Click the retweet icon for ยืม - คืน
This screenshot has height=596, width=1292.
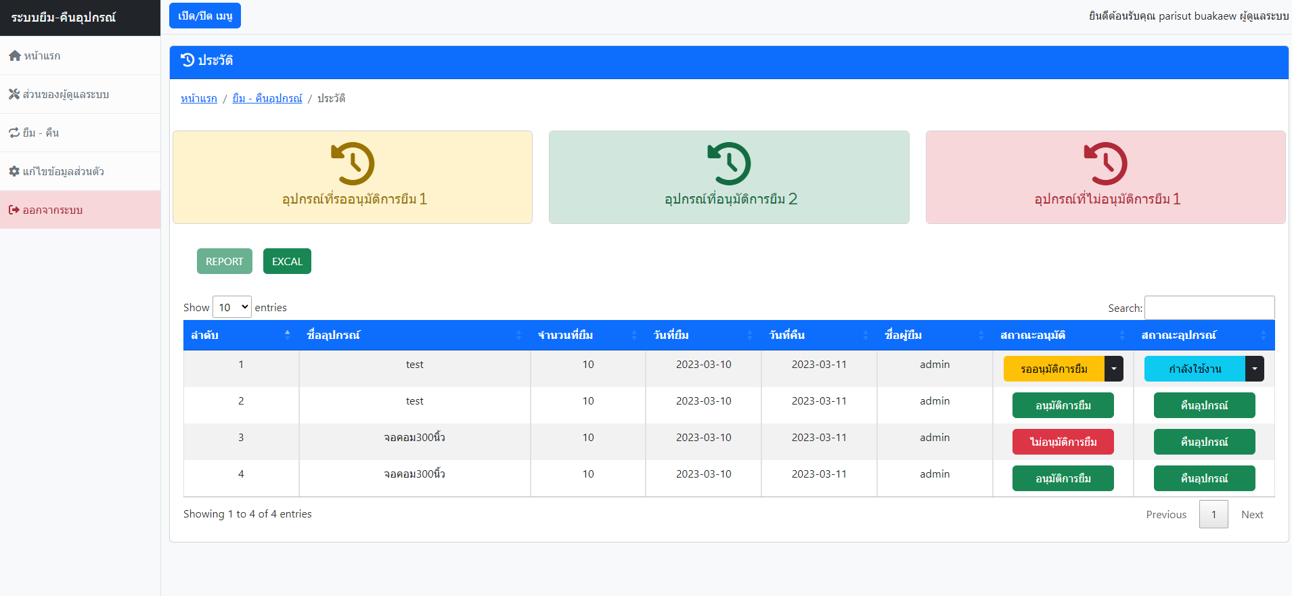[14, 133]
